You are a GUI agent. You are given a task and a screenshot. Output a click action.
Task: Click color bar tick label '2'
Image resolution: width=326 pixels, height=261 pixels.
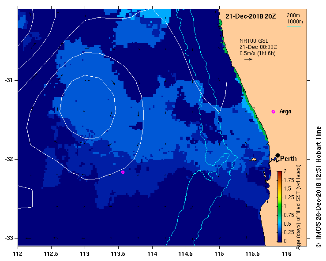pos(285,171)
